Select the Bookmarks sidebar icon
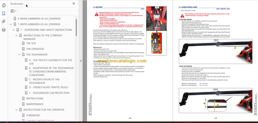258x123 pixels. 4,13
